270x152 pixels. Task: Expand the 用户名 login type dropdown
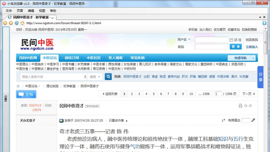pyautogui.click(x=189, y=39)
